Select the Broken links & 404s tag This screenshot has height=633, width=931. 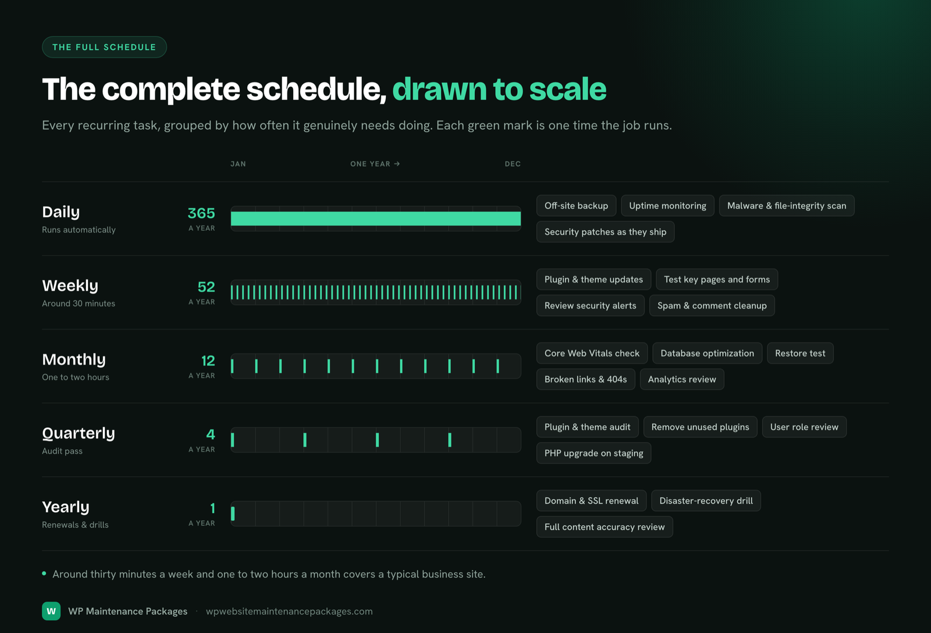coord(585,380)
